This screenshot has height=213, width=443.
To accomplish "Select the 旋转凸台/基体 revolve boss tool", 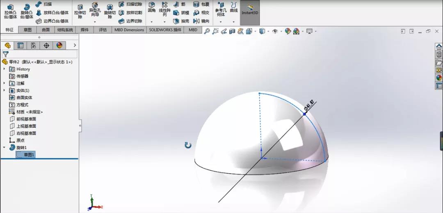I will pos(27,11).
